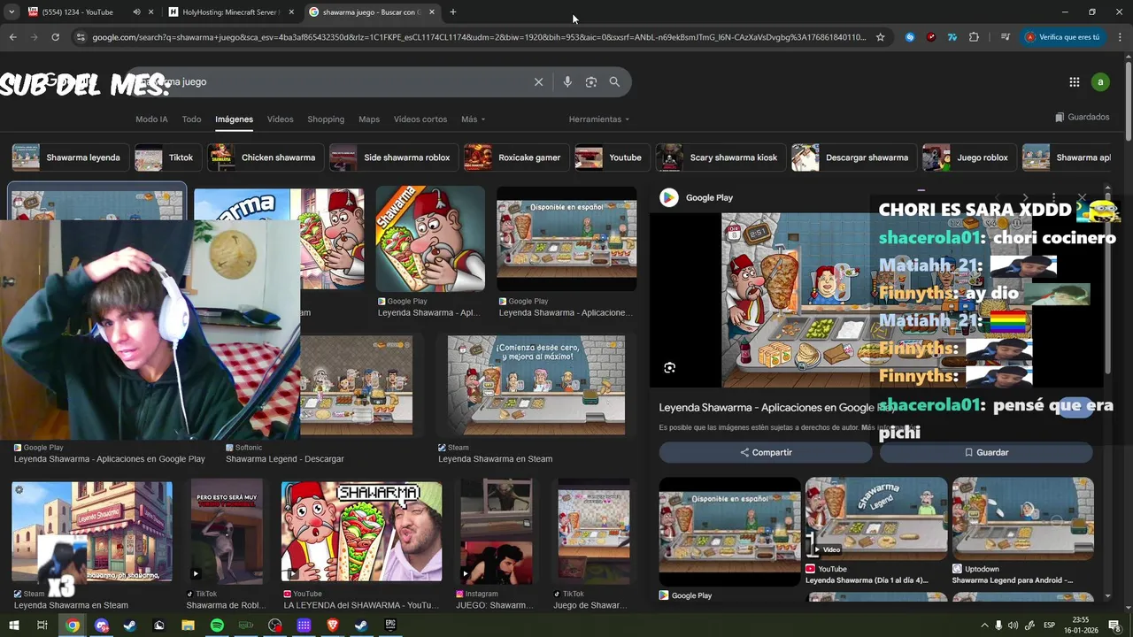Click the Guardar button in the preview panel
Image resolution: width=1133 pixels, height=637 pixels.
pyautogui.click(x=986, y=452)
